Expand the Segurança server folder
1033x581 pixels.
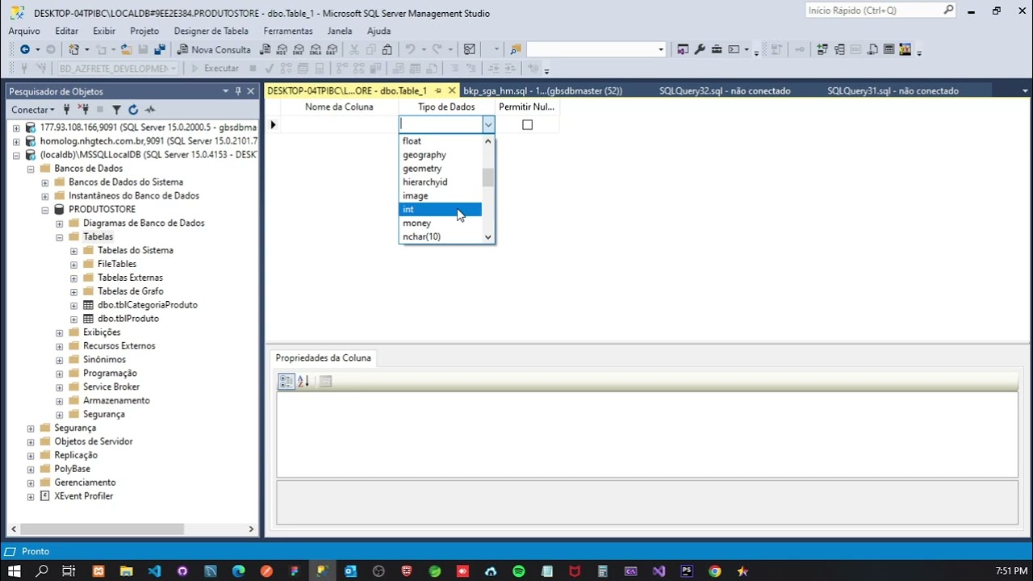(31, 428)
